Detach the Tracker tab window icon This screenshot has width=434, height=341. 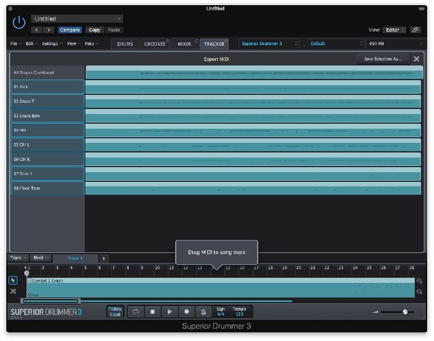pyautogui.click(x=226, y=41)
